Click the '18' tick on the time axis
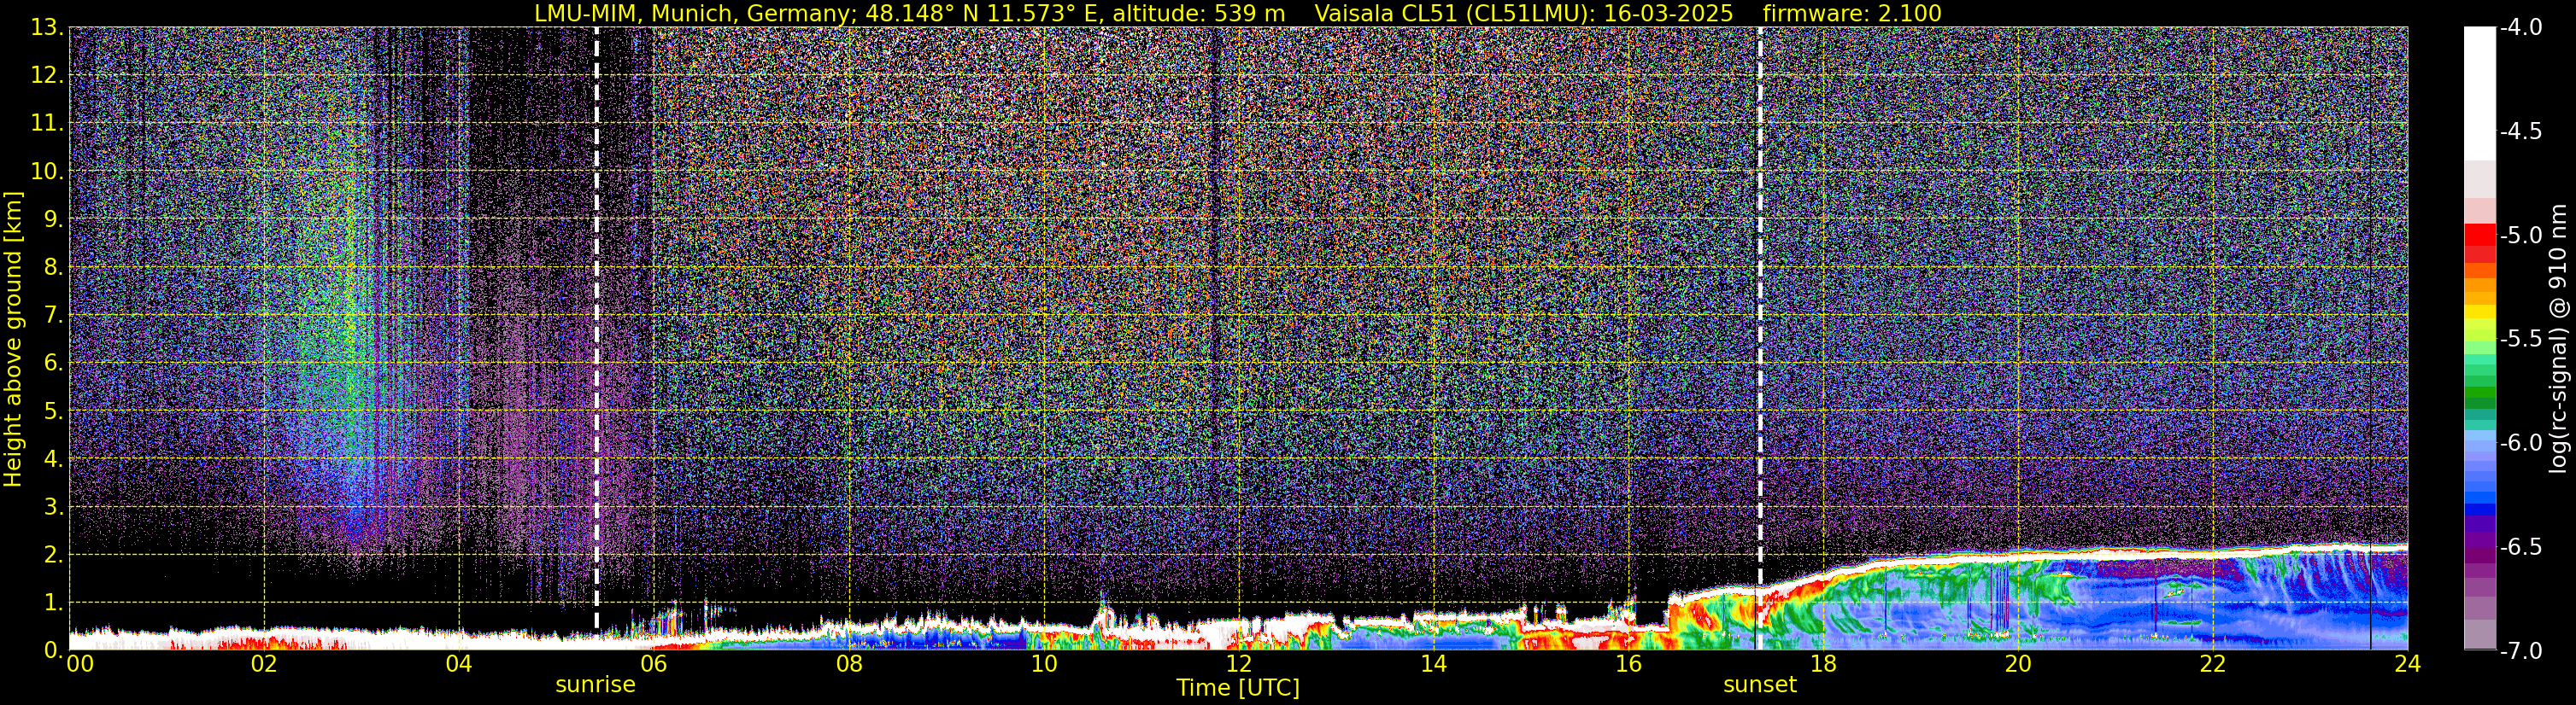 click(1823, 664)
